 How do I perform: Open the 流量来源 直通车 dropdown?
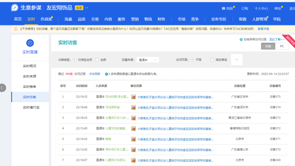click(147, 59)
